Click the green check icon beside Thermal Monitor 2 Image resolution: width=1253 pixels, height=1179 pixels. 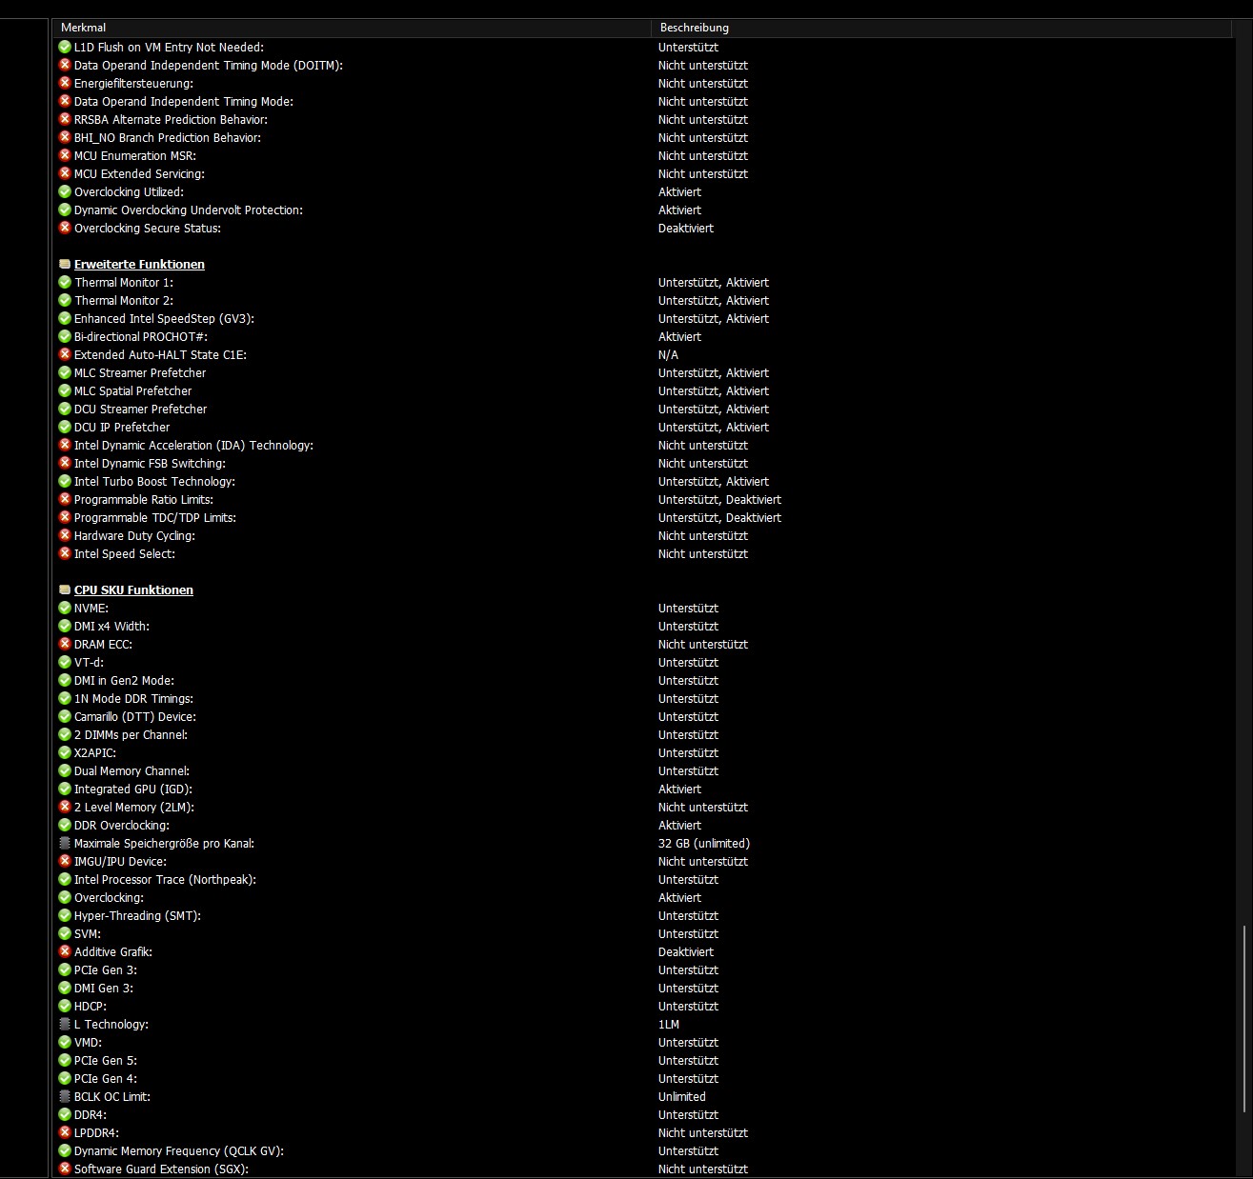coord(65,301)
